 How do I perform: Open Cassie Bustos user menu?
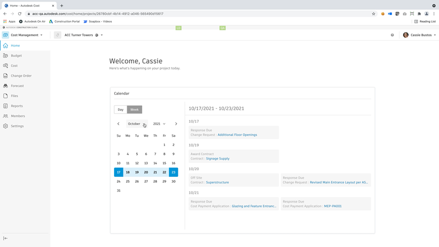coord(420,35)
